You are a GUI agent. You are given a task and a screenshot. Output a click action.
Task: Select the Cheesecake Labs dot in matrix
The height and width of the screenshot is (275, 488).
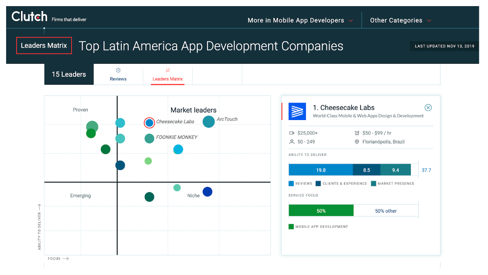pyautogui.click(x=149, y=123)
